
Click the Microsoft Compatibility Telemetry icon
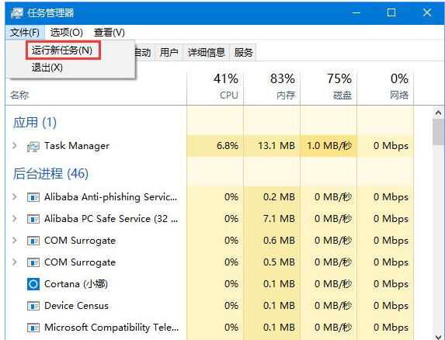click(x=33, y=328)
